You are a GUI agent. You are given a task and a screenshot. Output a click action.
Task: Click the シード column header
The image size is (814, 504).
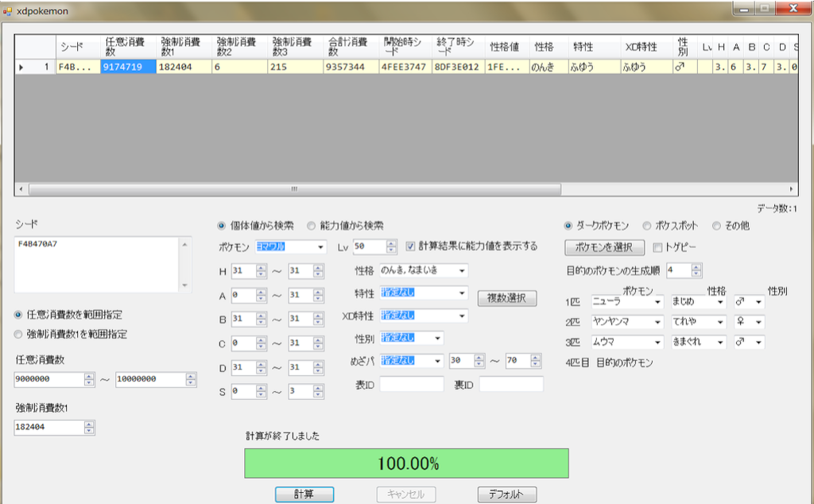(78, 47)
